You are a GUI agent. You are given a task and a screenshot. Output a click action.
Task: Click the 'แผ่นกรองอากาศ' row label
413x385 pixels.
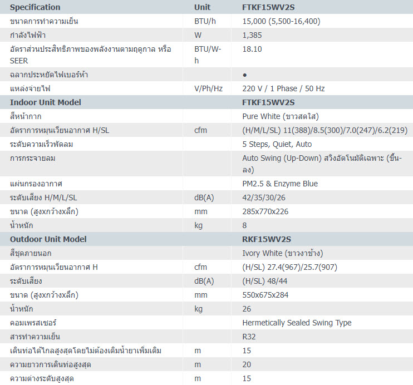click(x=36, y=184)
